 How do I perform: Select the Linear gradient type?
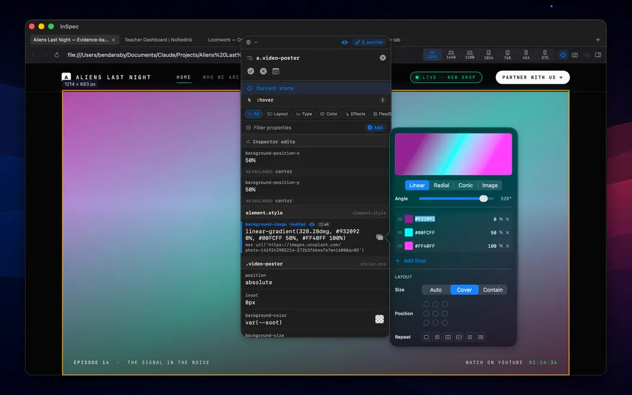tap(417, 186)
